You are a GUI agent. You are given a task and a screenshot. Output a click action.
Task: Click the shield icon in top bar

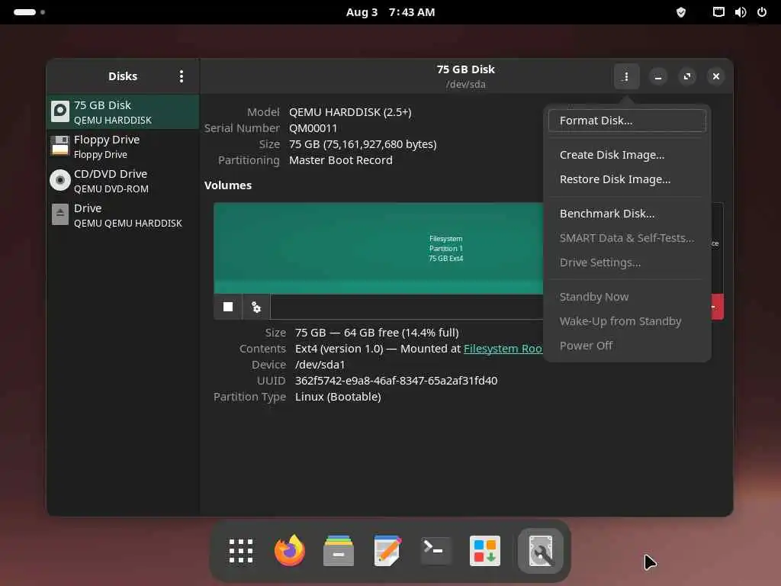(x=681, y=12)
